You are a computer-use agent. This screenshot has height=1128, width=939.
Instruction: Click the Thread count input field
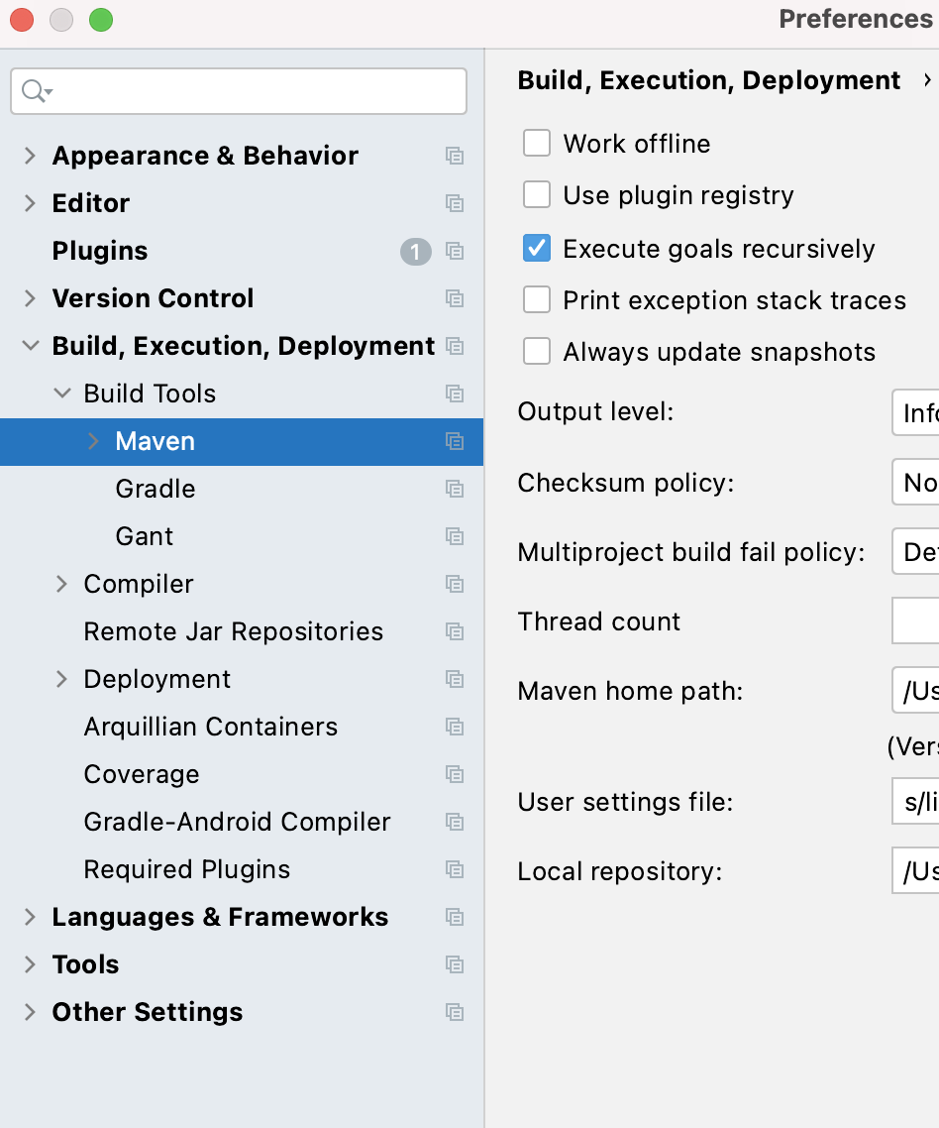[916, 621]
